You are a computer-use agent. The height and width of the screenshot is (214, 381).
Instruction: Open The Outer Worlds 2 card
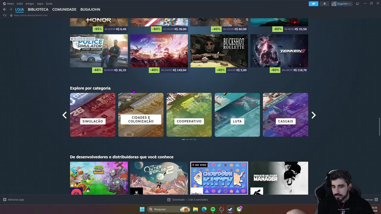[159, 178]
